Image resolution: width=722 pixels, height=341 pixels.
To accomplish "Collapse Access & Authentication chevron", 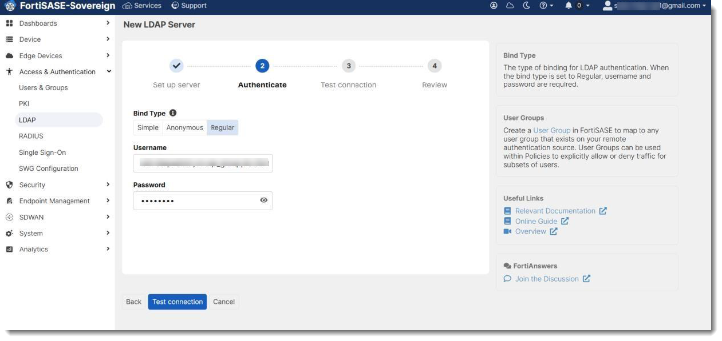I will pyautogui.click(x=109, y=71).
